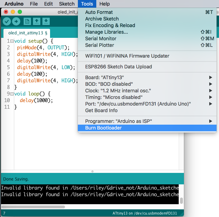Screen dimensions: 219x217
Task: Select WiFi101 / WiFiNINA Firmware Updater
Action: [x=147, y=56]
